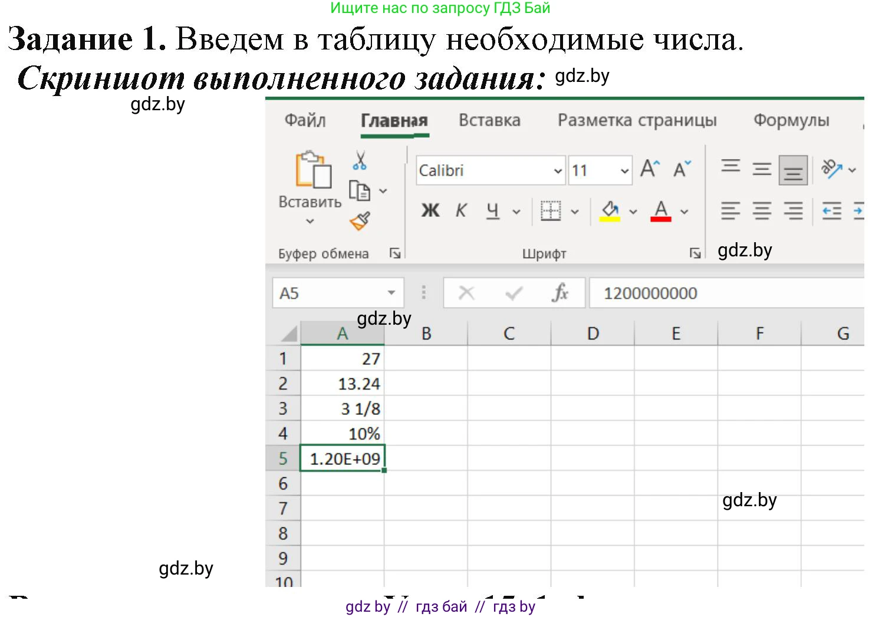Open the Формулы ribbon tab
The height and width of the screenshot is (617, 882).
[791, 120]
